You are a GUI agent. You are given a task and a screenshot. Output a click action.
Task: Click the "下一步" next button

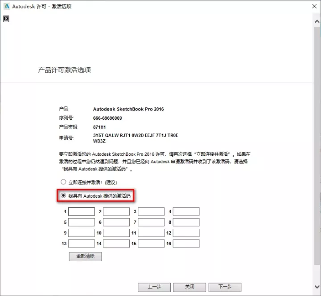tap(225, 287)
